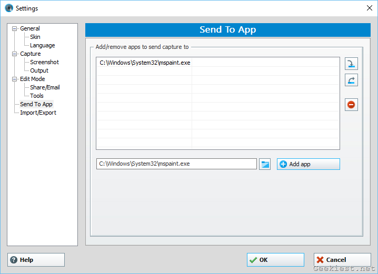
Task: Open the Tools settings page
Action: [37, 96]
